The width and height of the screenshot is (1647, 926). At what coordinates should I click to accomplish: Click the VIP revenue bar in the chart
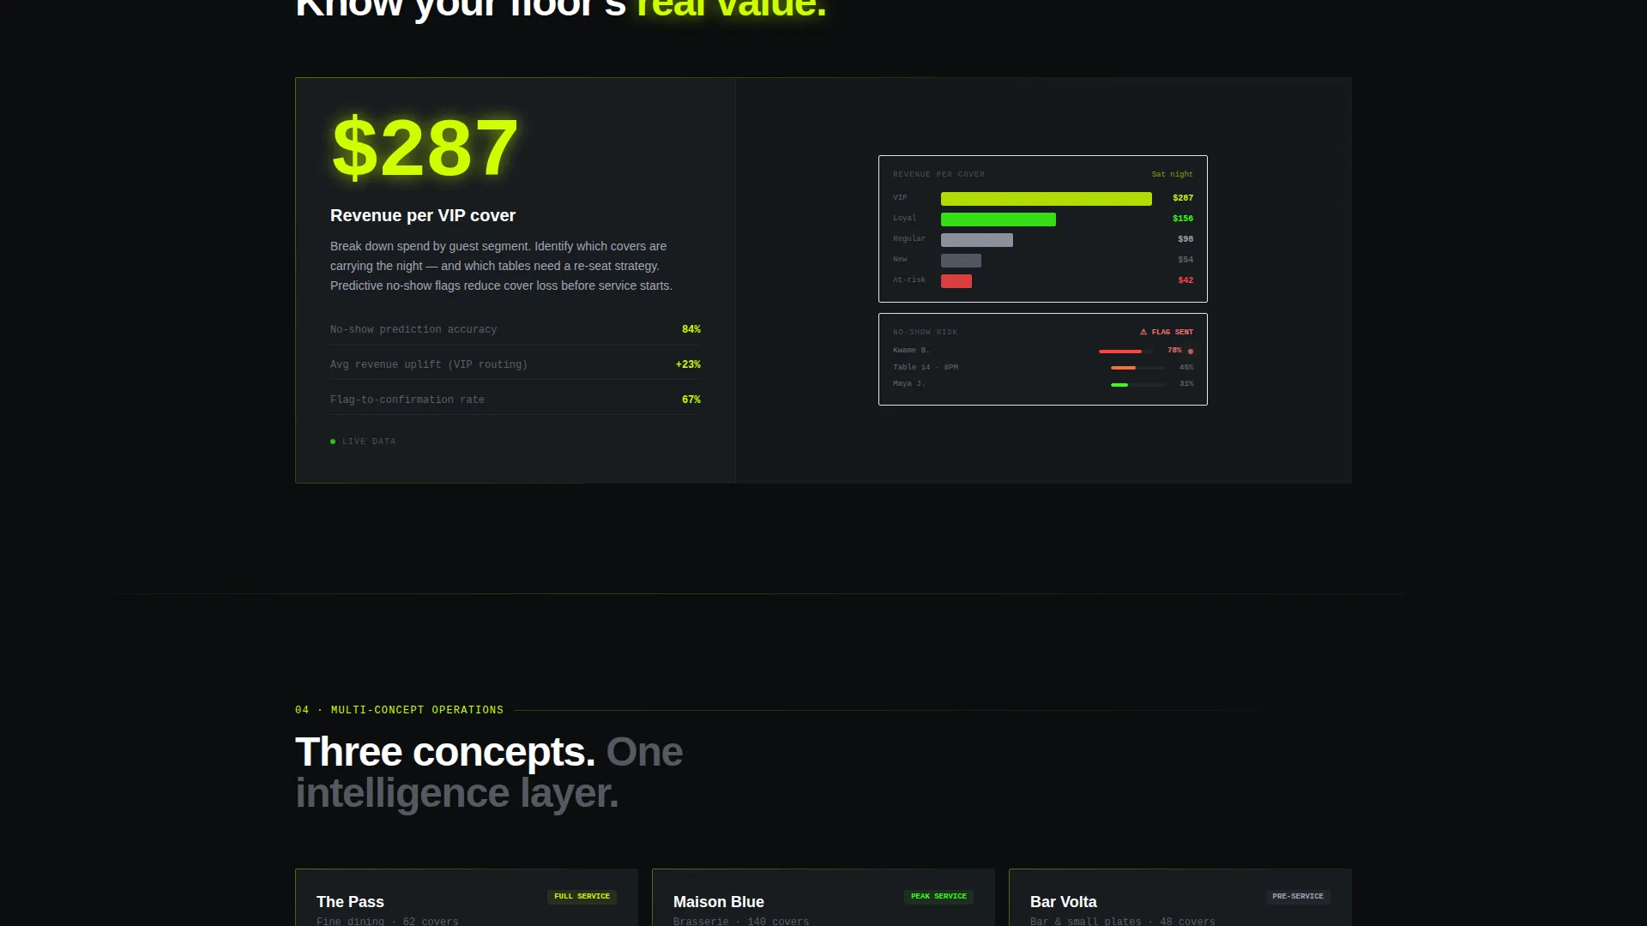coord(1046,199)
